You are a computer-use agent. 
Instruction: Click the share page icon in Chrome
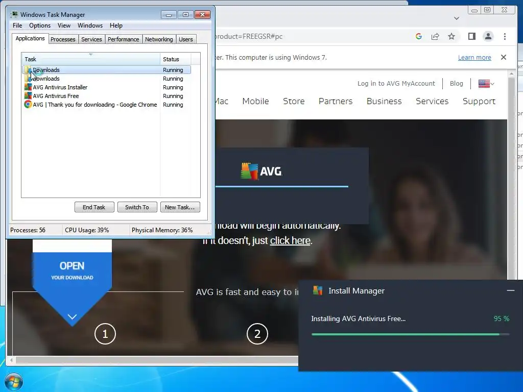[435, 36]
